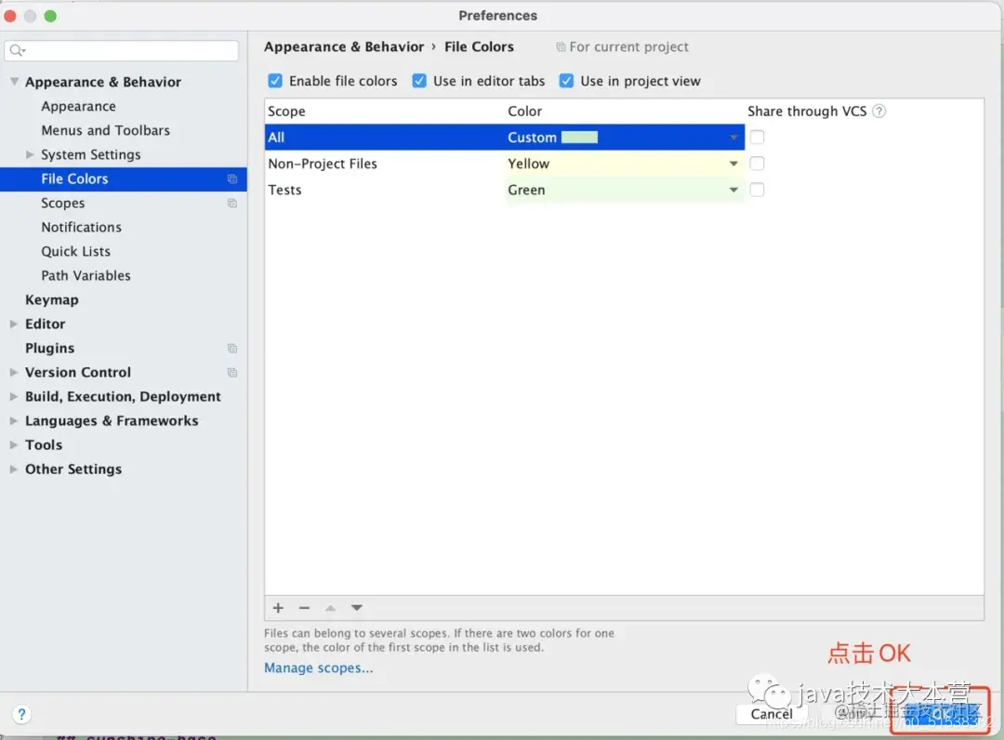Open Quick Lists settings page
Image resolution: width=1004 pixels, height=740 pixels.
tap(75, 252)
